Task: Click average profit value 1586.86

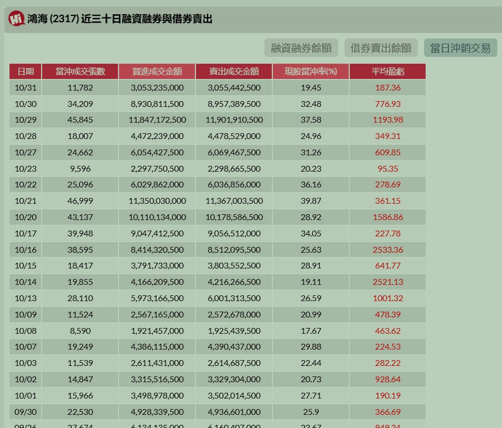Action: pos(388,217)
